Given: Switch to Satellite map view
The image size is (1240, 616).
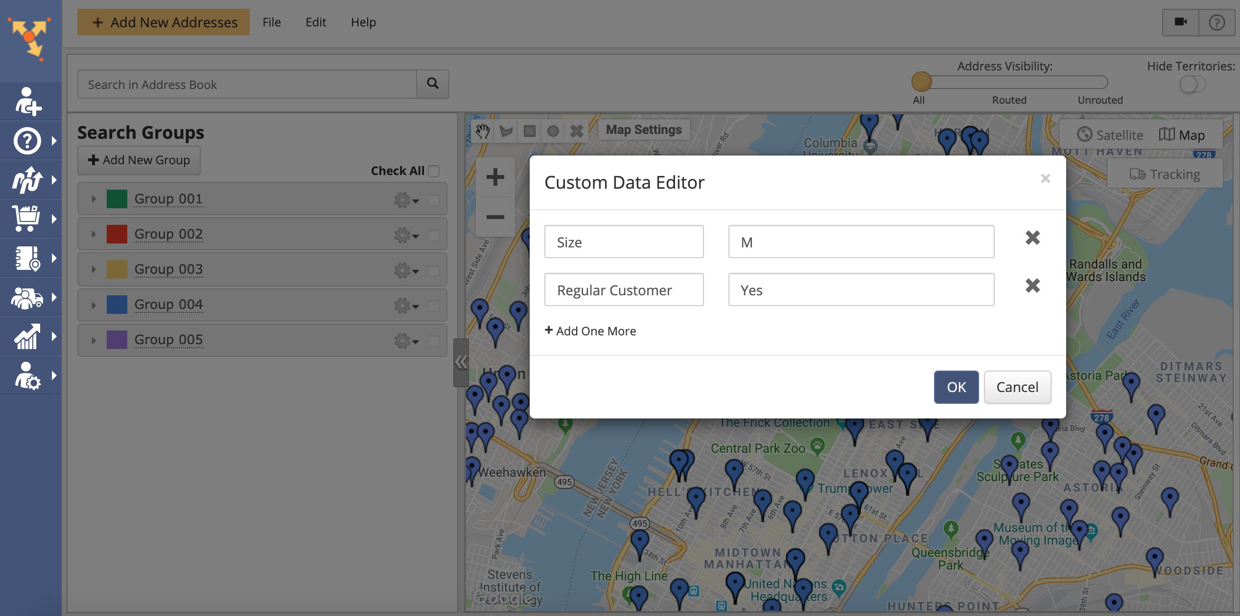Looking at the screenshot, I should (x=1110, y=134).
